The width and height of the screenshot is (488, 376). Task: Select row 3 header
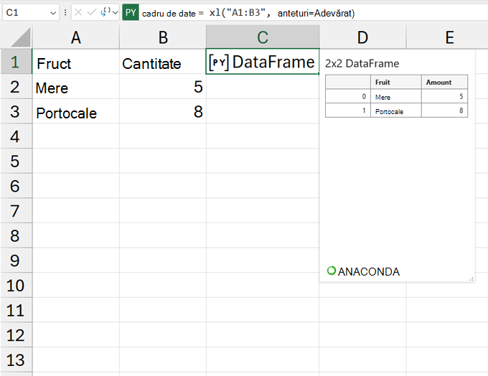(17, 111)
